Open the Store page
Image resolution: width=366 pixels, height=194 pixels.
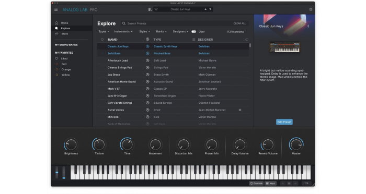pyautogui.click(x=65, y=34)
